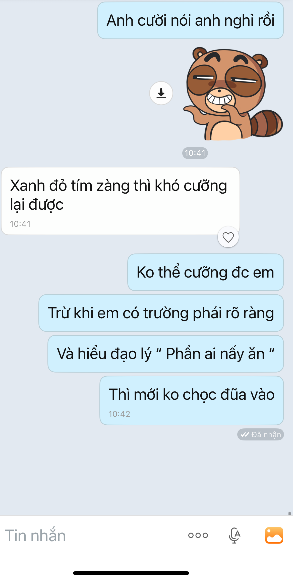Viewport: 293px width, 581px height.
Task: Open the orange photo gallery icon
Action: point(274,535)
